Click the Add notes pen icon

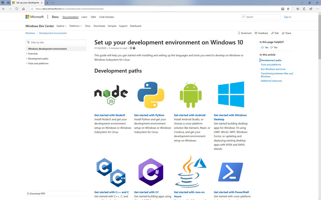(304, 9)
